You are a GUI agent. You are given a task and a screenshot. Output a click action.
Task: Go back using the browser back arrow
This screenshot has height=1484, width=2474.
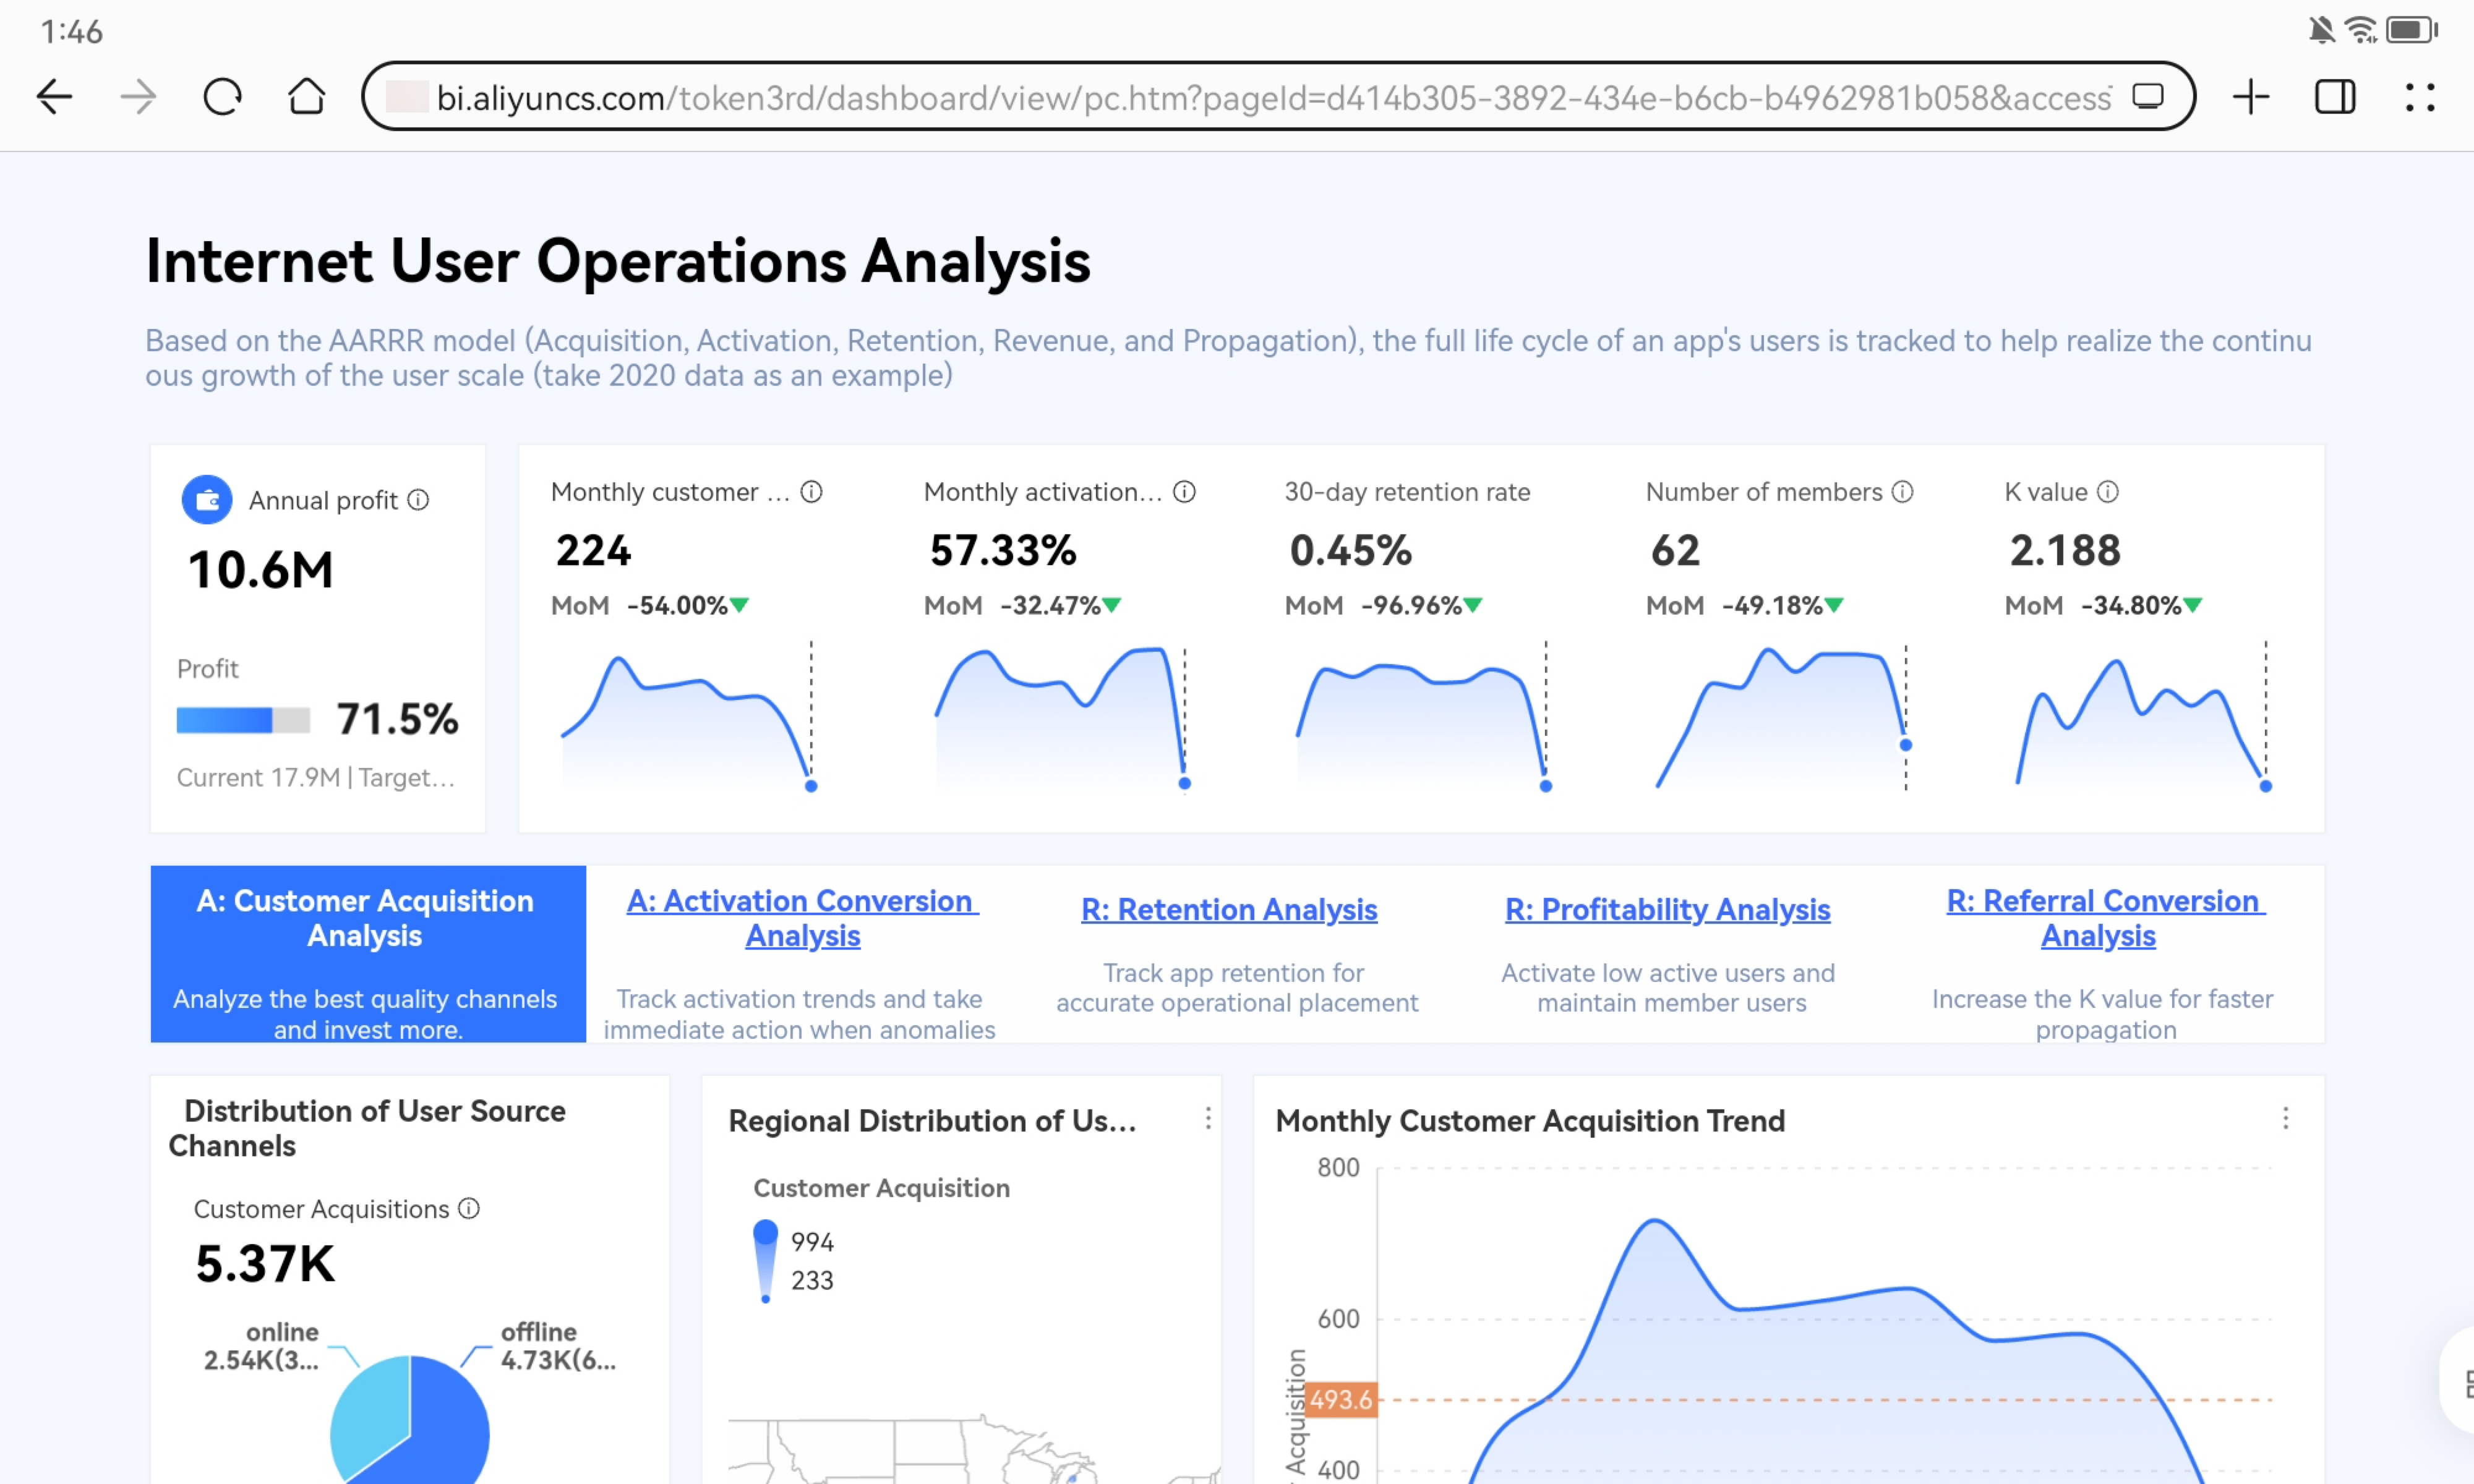54,97
